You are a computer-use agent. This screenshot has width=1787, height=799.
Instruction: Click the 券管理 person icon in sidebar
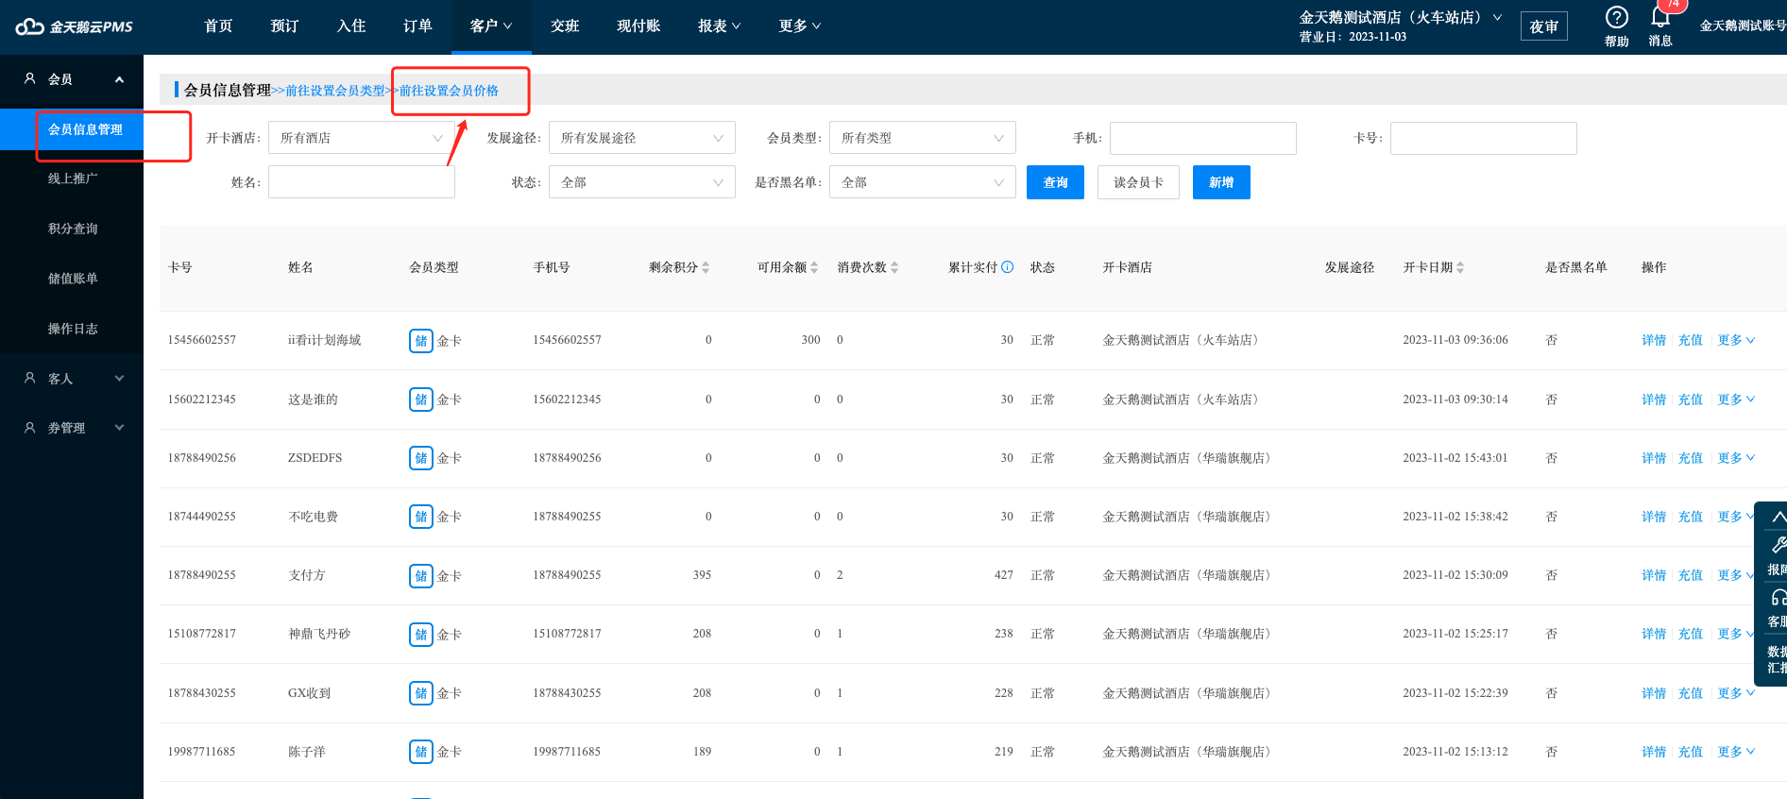(x=30, y=428)
